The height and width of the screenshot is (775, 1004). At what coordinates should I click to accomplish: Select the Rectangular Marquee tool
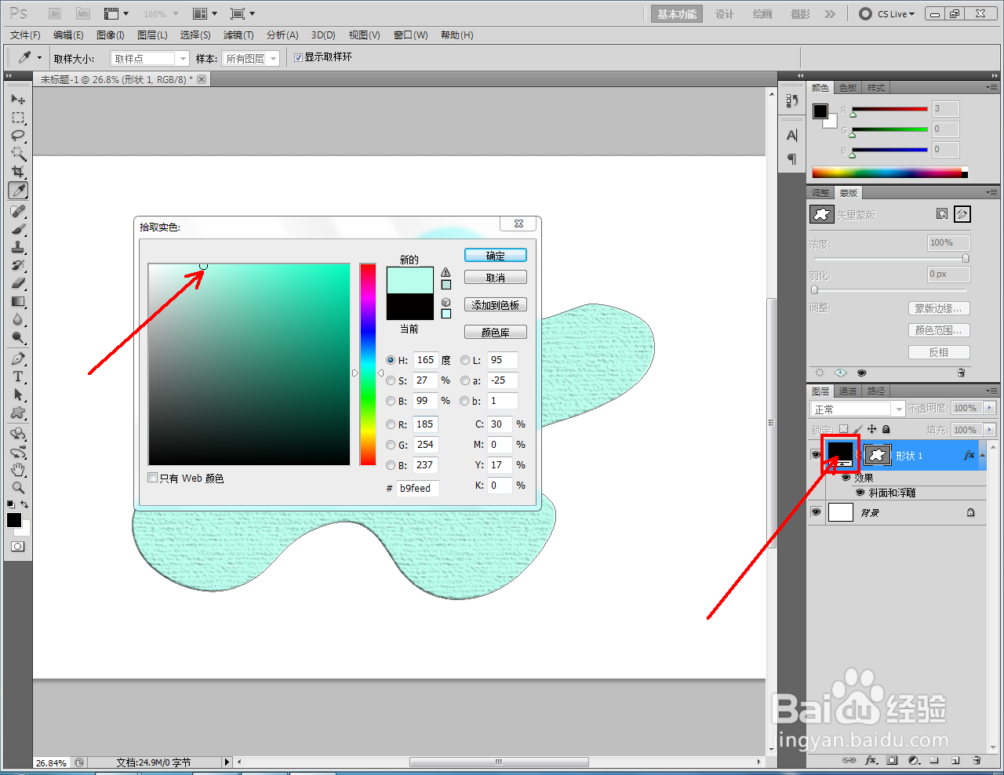point(18,118)
